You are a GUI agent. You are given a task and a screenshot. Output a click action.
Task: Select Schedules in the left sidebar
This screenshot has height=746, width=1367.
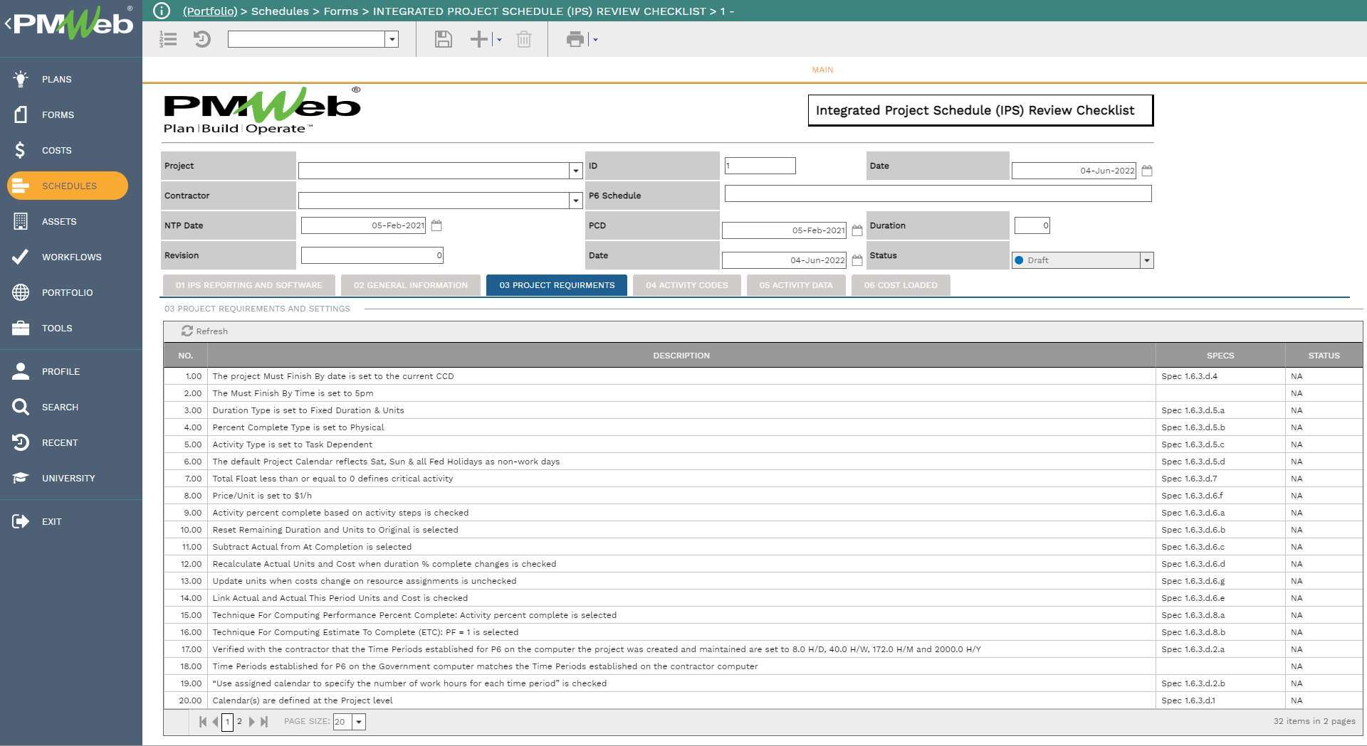68,186
